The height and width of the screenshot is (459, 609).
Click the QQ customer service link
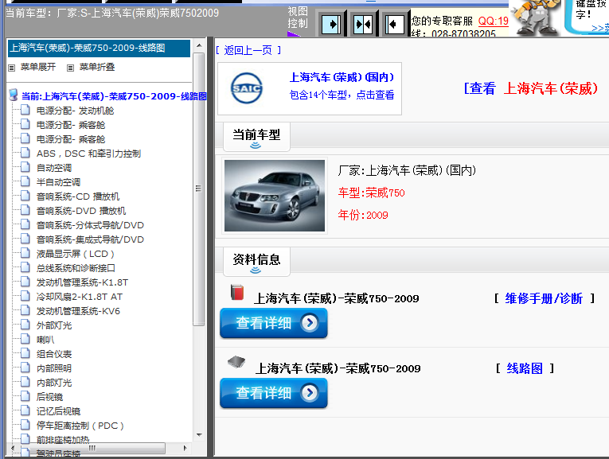click(x=493, y=21)
